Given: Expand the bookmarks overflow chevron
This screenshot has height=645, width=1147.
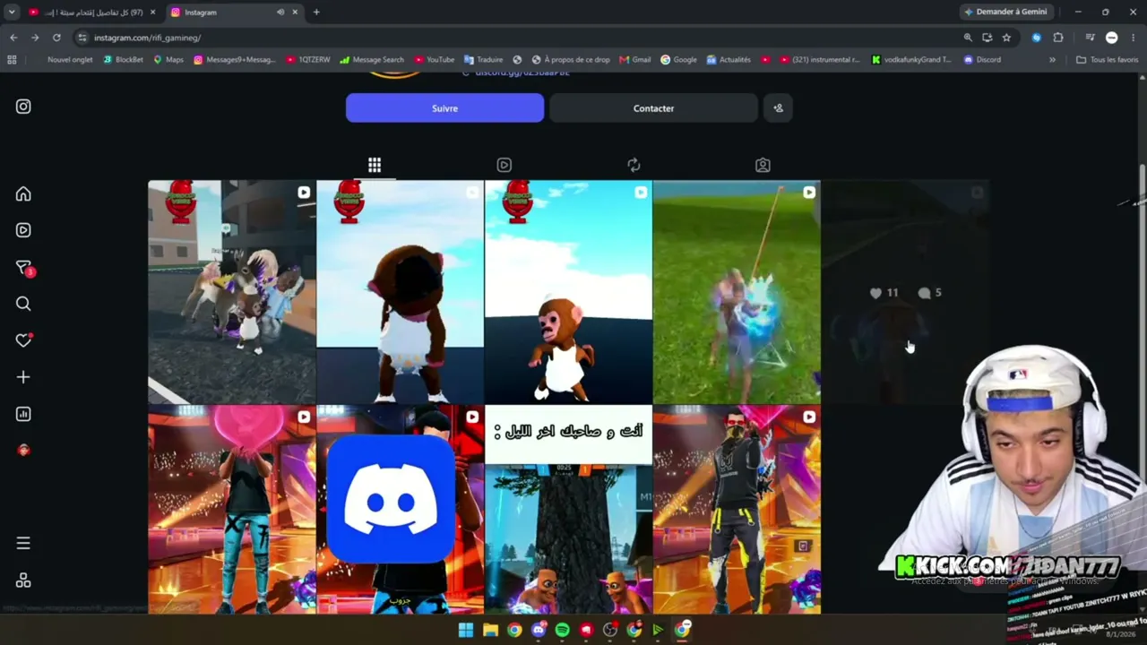Looking at the screenshot, I should click(x=1052, y=60).
